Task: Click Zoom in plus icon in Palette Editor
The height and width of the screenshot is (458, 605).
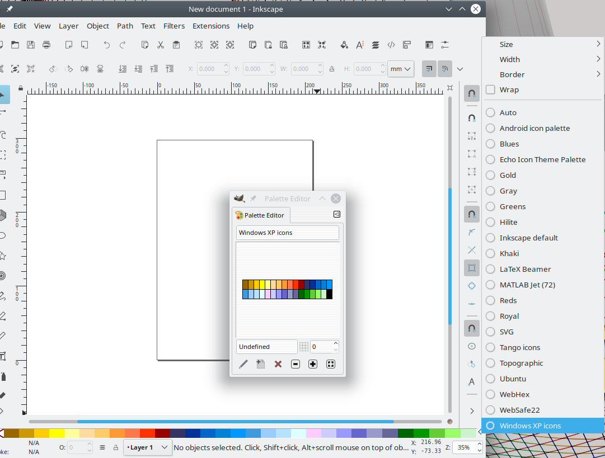Action: 313,364
